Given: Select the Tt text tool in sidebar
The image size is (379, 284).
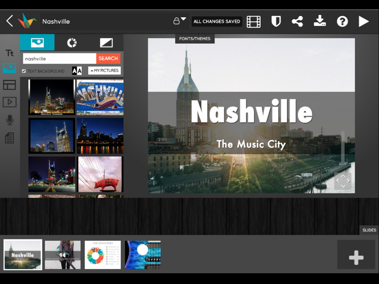Looking at the screenshot, I should [x=10, y=53].
